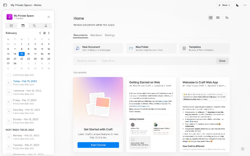This screenshot has width=250, height=156.
Task: Add daily note for Tuesday Feb 21
Action: click(x=9, y=147)
